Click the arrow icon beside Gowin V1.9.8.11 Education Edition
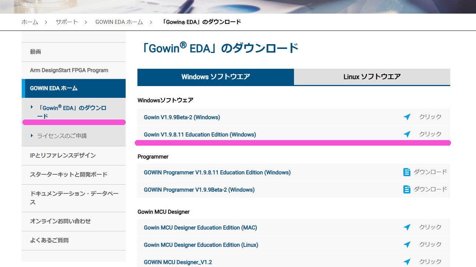Viewport: 476px width, 267px height. 407,134
